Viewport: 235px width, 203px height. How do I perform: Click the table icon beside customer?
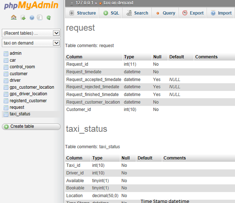(x=6, y=74)
